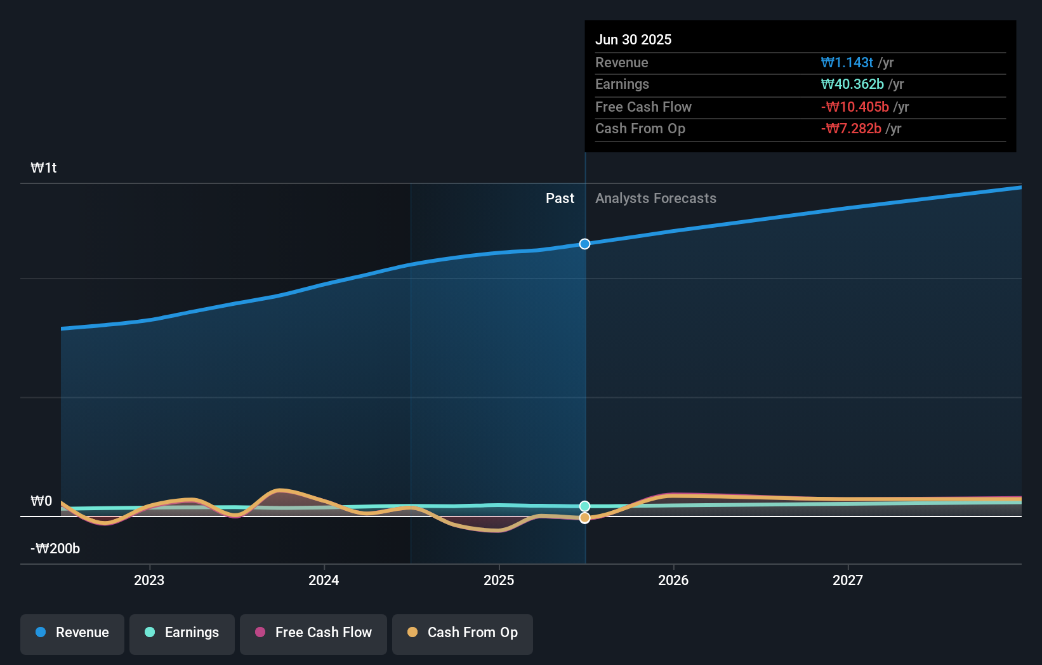
Task: Select the blue Revenue marker on the chart
Action: (x=584, y=244)
